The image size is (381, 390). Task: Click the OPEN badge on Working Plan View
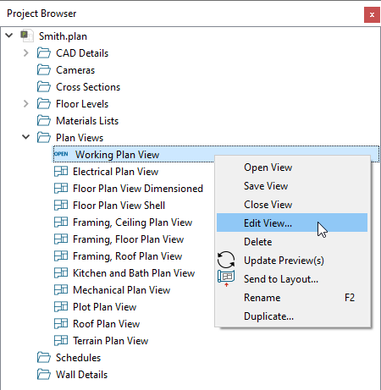[x=61, y=154]
